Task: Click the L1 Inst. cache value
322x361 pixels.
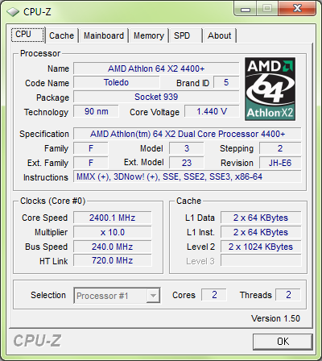Action: (261, 232)
